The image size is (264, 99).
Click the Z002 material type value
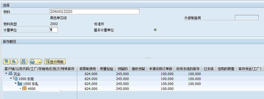(x=54, y=24)
